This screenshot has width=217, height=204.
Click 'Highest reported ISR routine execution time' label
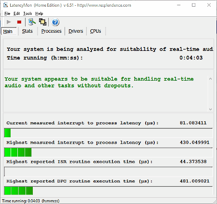click(80, 162)
